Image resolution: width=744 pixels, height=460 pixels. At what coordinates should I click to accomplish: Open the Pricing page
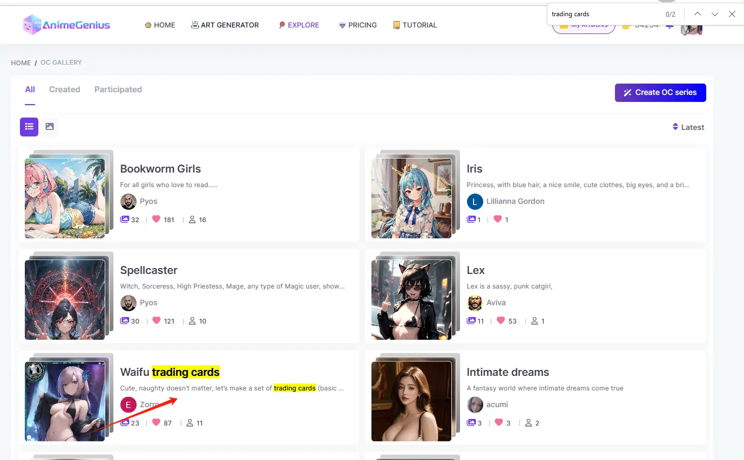pos(357,25)
